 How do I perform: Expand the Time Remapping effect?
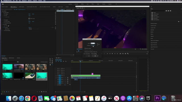pyautogui.click(x=2, y=30)
